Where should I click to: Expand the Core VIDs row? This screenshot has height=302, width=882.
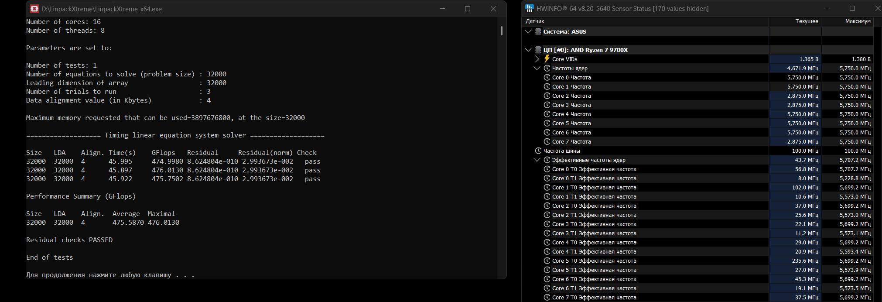(x=537, y=59)
